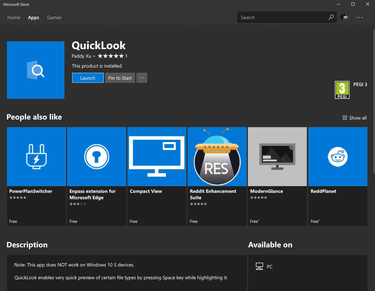Click the PEGI 3 rating badge
Screen dimensions: 375x291
point(342,90)
